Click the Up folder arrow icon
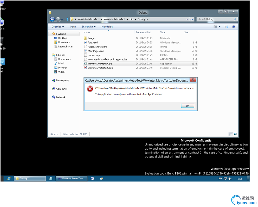Image resolution: width=258 pixels, height=207 pixels. tap(67, 19)
